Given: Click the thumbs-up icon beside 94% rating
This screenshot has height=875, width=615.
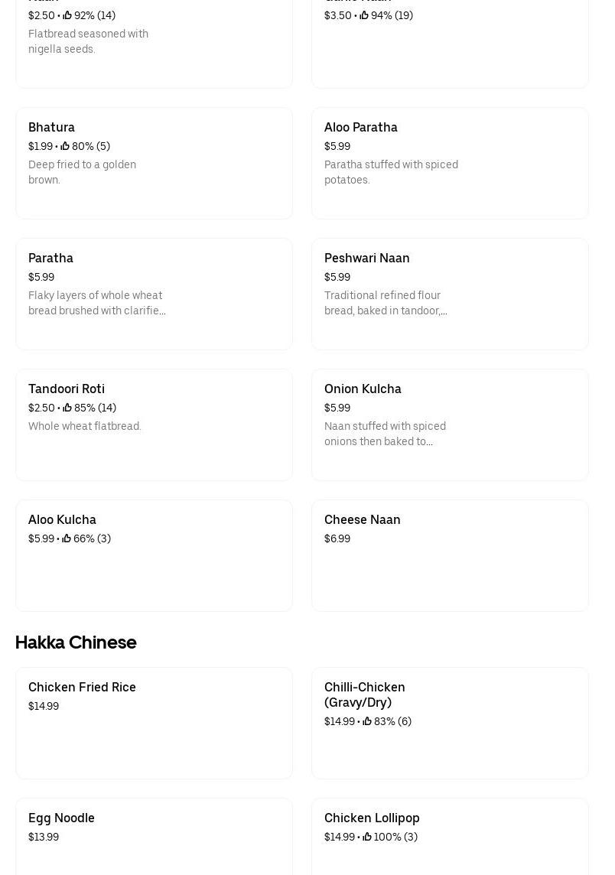Looking at the screenshot, I should [364, 15].
